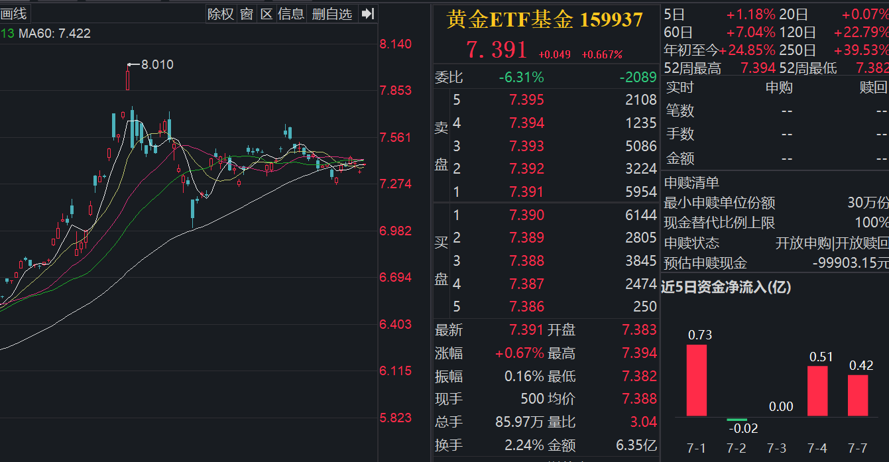Click the 删自选 remove-from-watchlist icon
Screen dimensions: 889x462
tap(331, 13)
